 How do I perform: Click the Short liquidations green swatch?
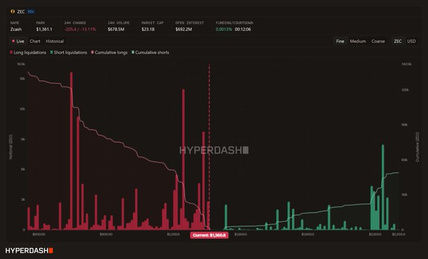click(52, 52)
